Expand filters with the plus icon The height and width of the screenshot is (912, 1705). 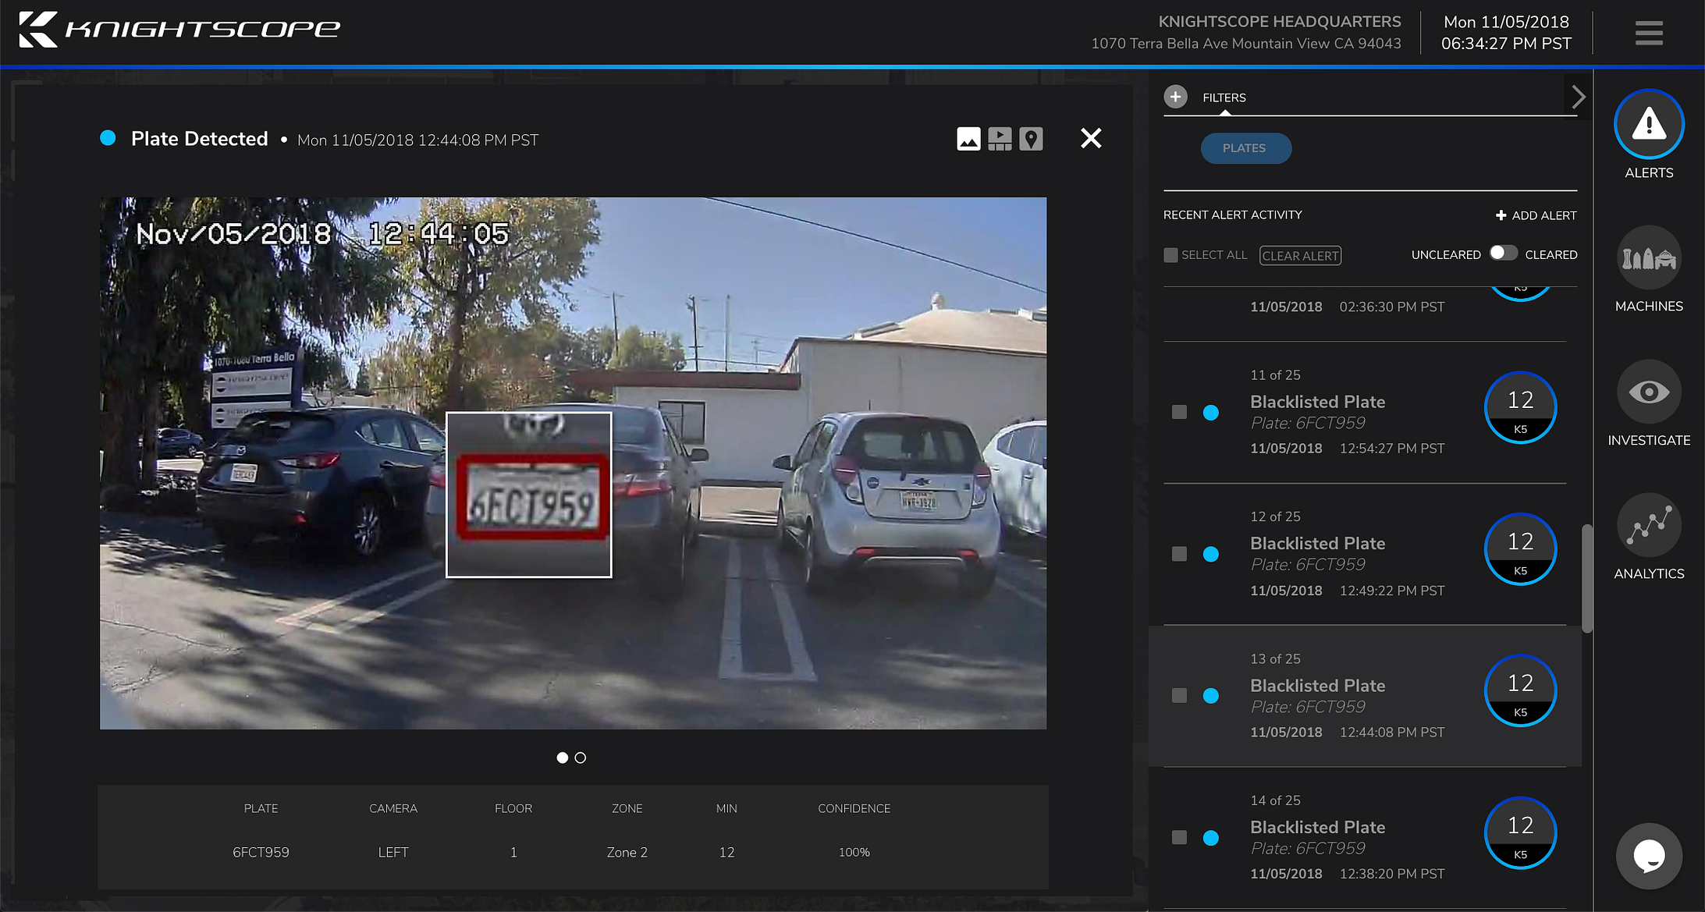pyautogui.click(x=1175, y=97)
